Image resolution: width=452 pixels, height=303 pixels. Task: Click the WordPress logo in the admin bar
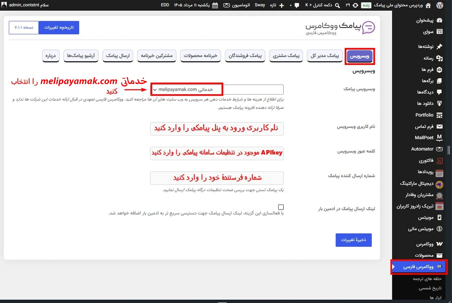[440, 5]
